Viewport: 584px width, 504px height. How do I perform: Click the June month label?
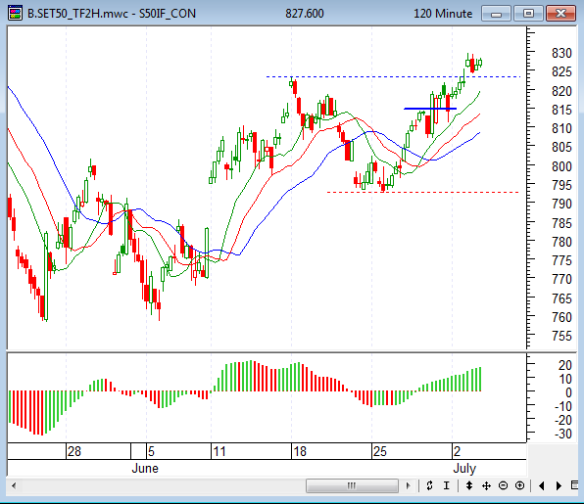pos(145,469)
